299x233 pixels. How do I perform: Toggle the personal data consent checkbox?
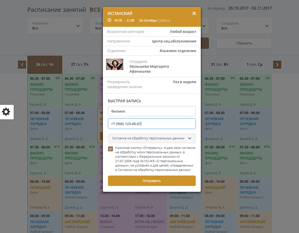111,149
